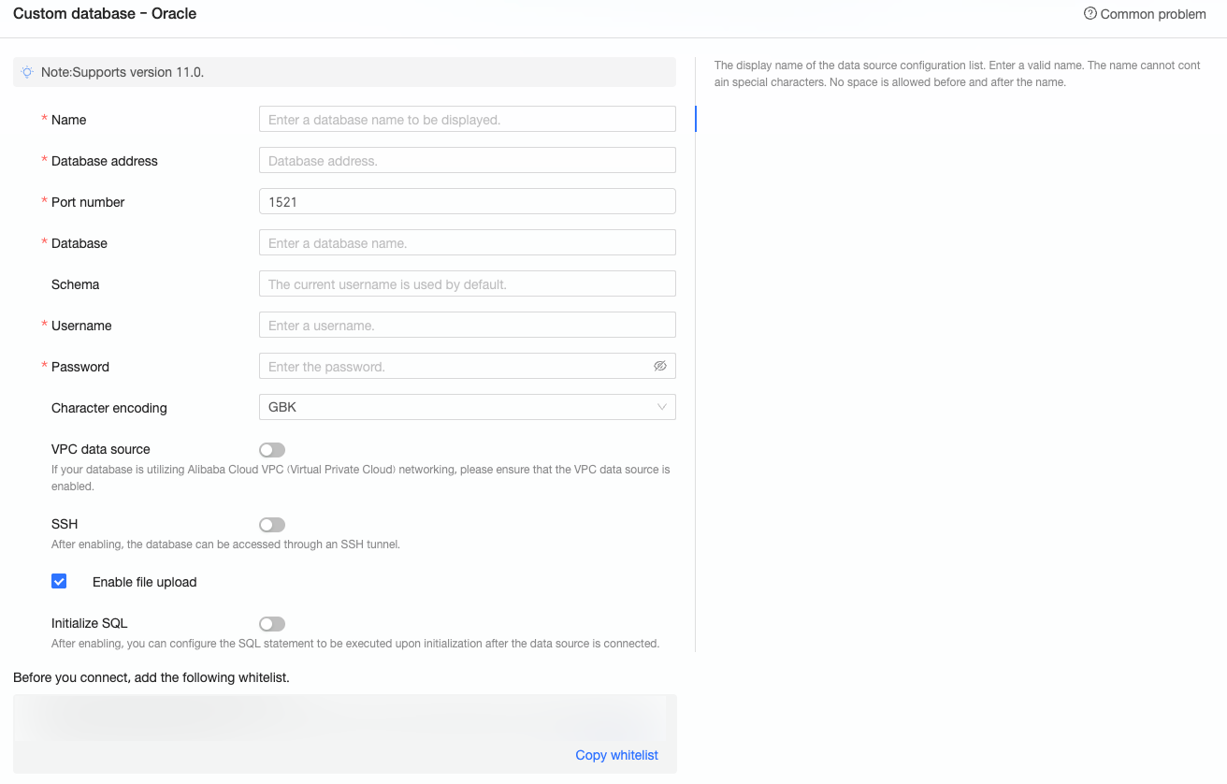Click the Copy whitelist link
1227x784 pixels.
point(616,755)
